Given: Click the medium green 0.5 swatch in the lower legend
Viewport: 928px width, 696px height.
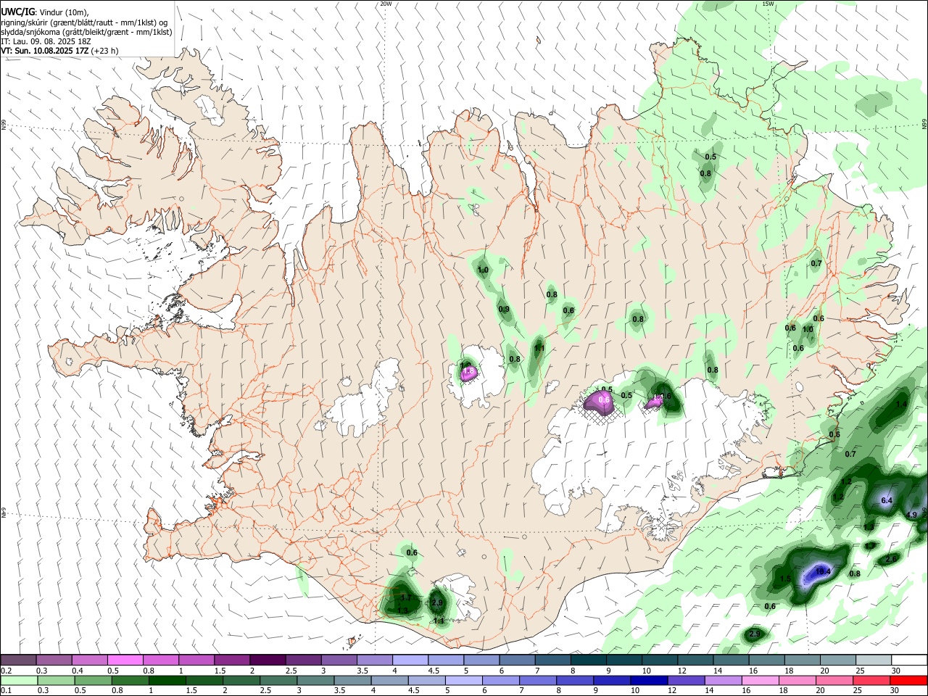Looking at the screenshot, I should coord(93,680).
